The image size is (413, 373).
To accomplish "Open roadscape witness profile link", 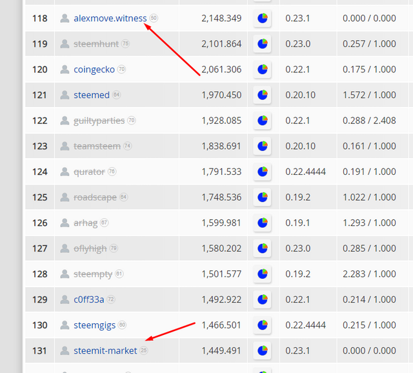I will [95, 197].
